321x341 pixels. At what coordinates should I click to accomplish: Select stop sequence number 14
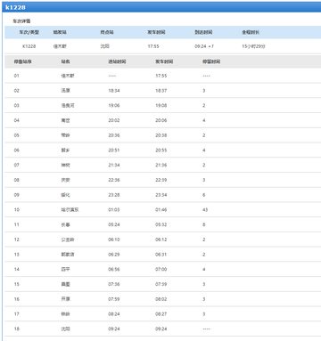pyautogui.click(x=16, y=269)
